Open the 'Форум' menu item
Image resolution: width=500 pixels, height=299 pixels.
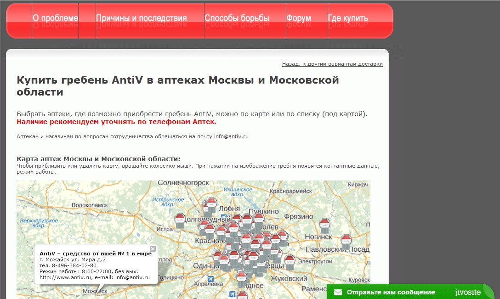[298, 18]
